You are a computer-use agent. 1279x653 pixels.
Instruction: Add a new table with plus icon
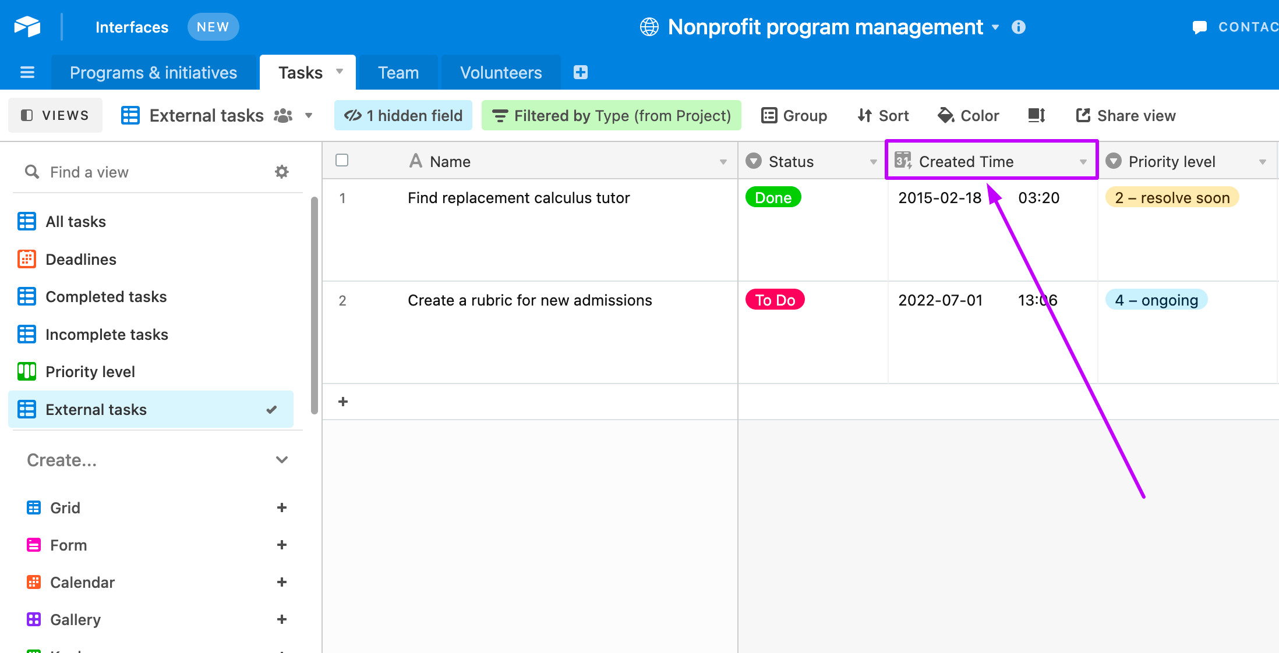(581, 72)
